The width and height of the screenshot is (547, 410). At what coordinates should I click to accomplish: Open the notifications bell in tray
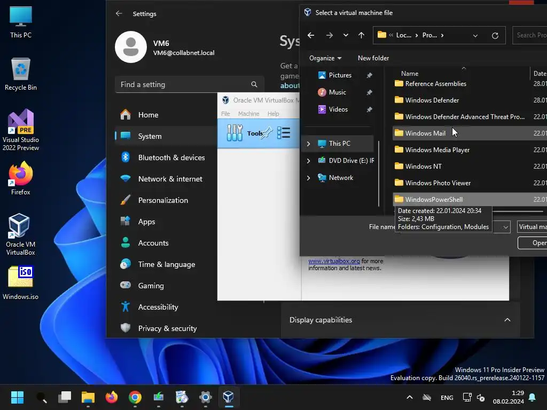click(x=533, y=397)
